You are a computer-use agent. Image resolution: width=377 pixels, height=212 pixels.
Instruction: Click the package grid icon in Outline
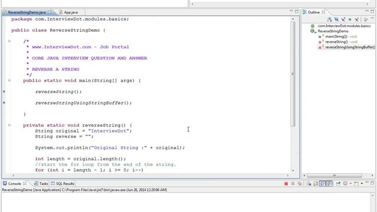coord(313,26)
